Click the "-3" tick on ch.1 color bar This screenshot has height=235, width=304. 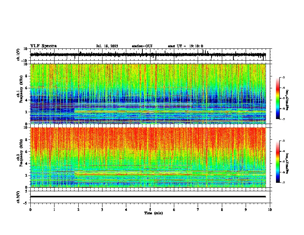[283, 78]
